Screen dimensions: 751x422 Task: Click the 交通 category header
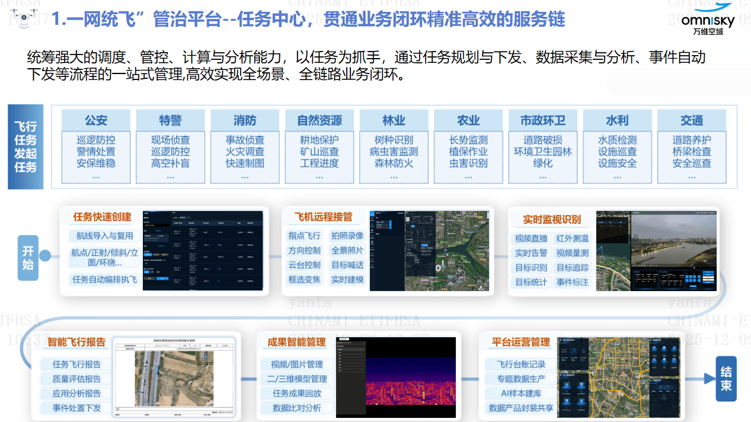point(691,120)
